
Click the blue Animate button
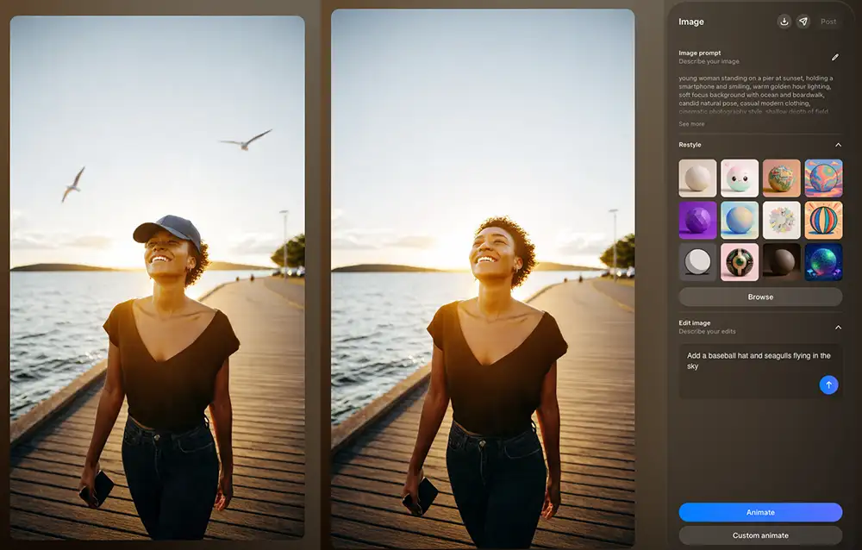point(760,512)
